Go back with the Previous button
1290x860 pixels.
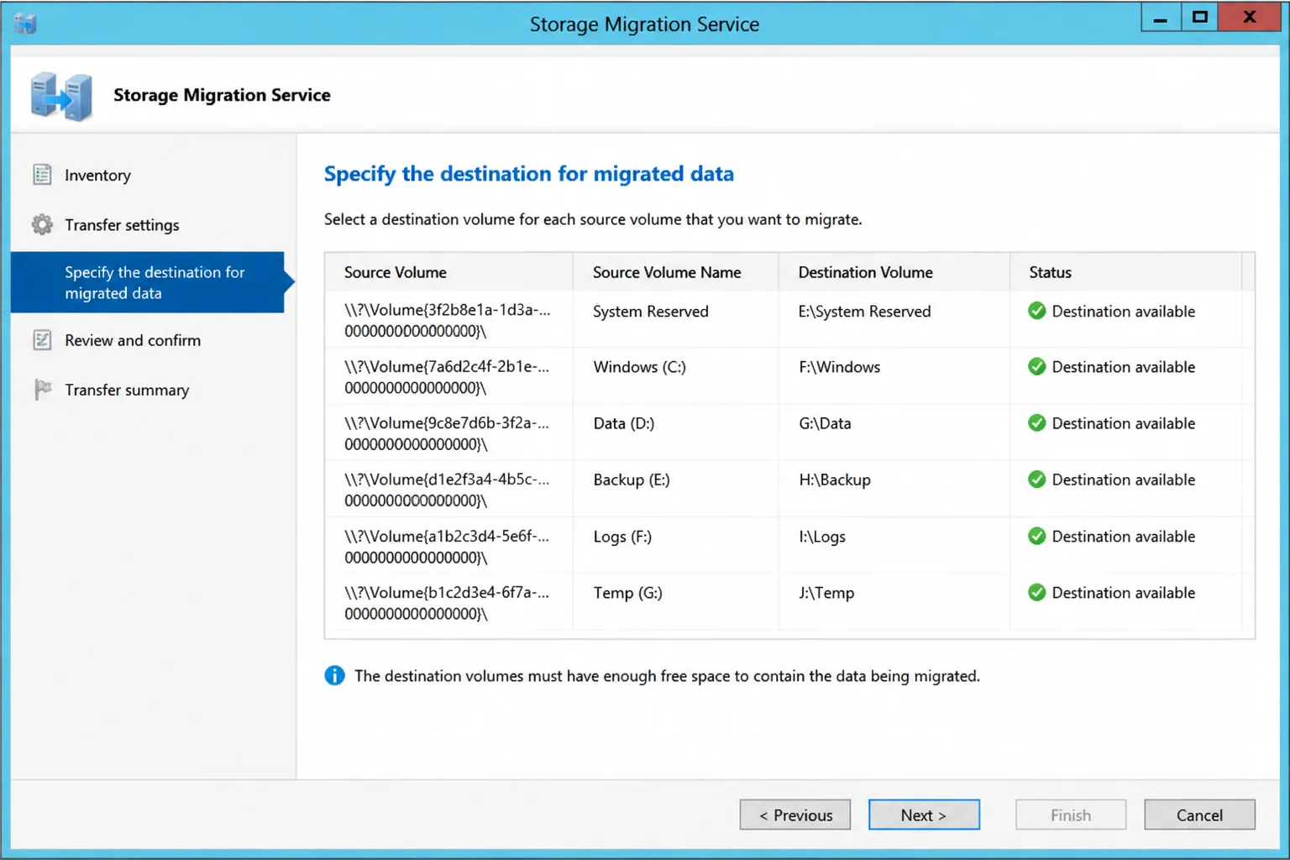[795, 815]
